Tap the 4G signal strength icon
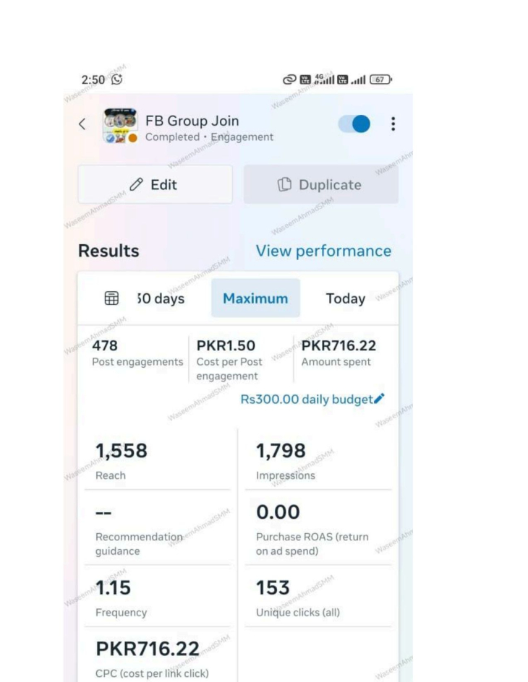Screen dimensions: 528x682 click(x=324, y=79)
